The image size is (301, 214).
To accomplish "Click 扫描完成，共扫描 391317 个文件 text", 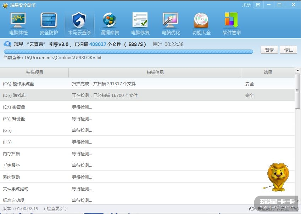I will [x=104, y=84].
